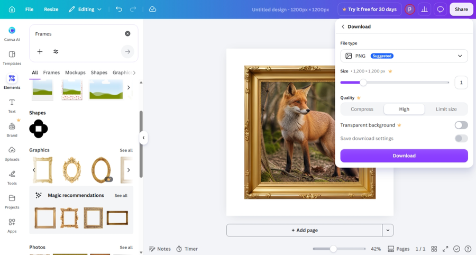476x255 pixels.
Task: Open search filter sliders icon
Action: tap(56, 52)
